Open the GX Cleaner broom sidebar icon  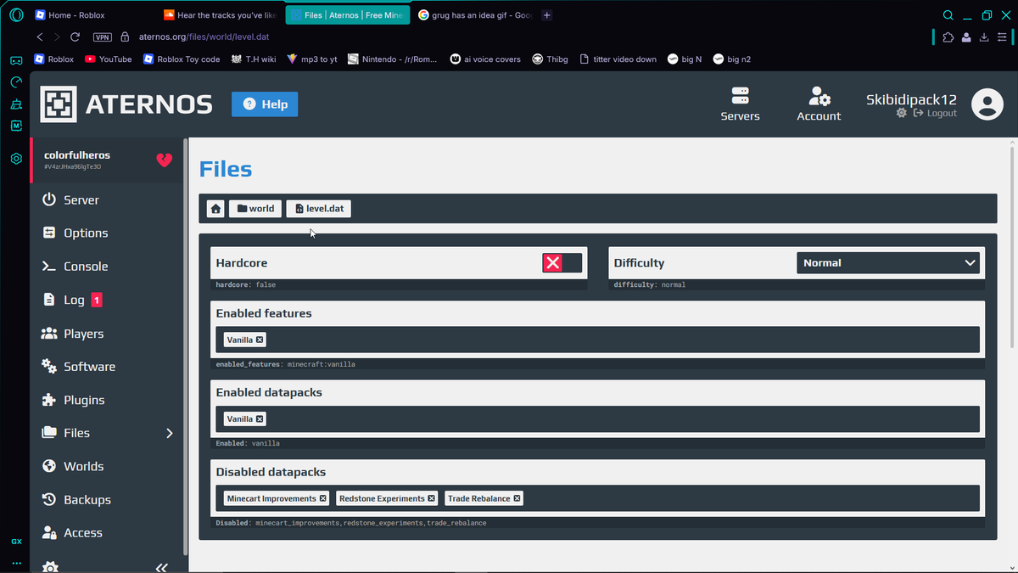point(16,104)
